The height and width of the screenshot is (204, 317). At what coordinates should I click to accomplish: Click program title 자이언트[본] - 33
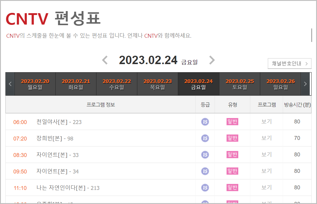[x=57, y=155]
